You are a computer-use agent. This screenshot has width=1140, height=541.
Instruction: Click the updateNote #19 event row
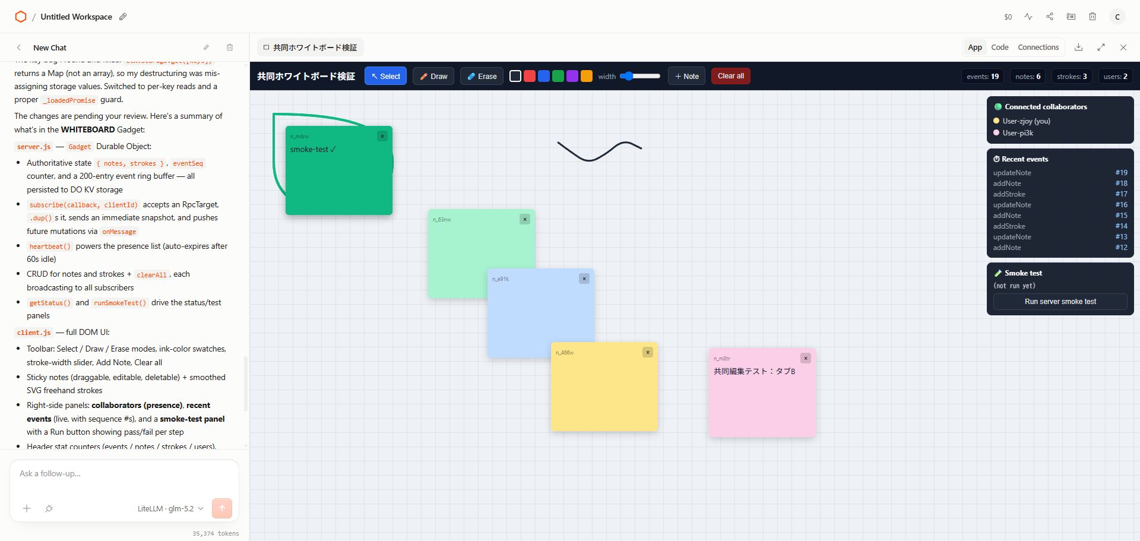click(1060, 173)
